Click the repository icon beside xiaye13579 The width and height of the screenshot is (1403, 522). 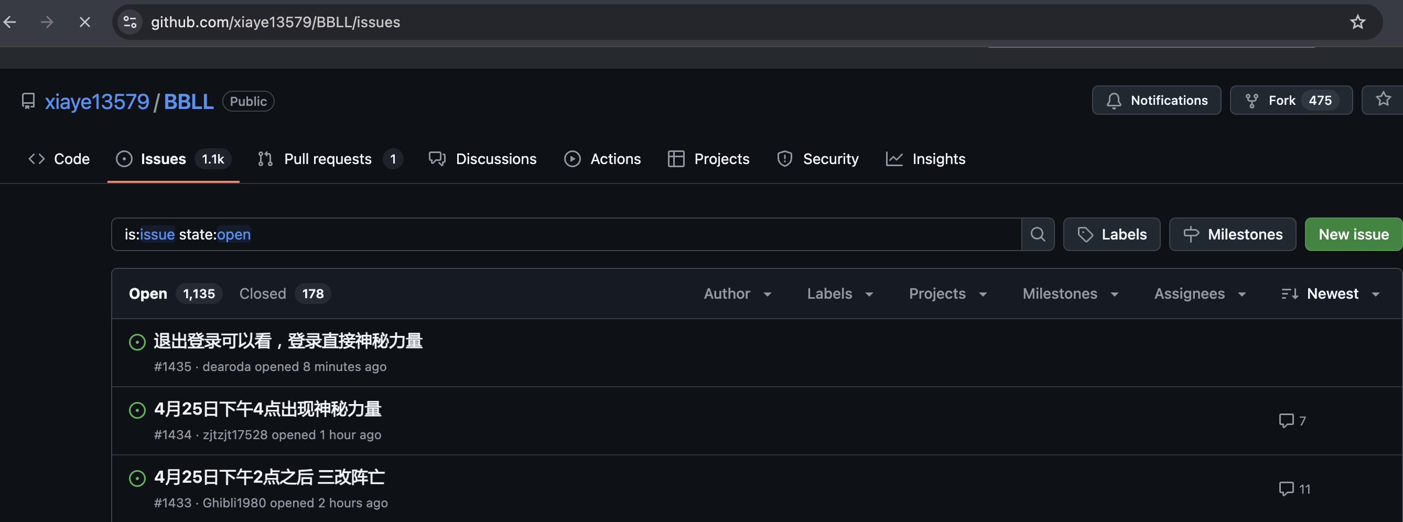point(28,101)
